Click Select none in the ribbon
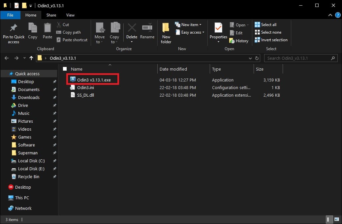342x224 pixels. pos(268,32)
